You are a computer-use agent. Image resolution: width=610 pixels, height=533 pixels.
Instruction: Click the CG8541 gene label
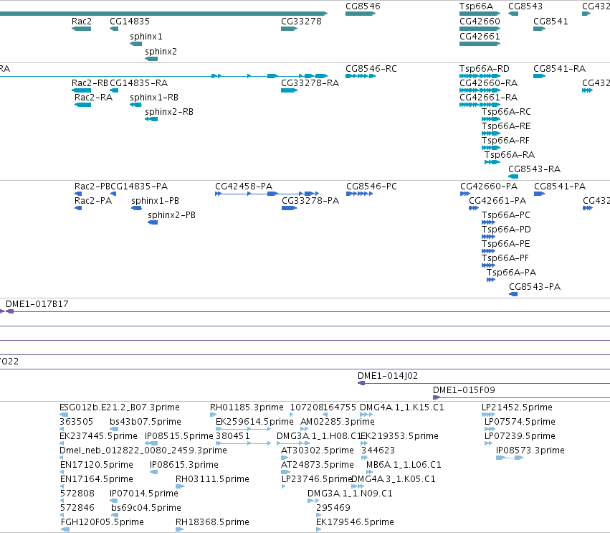coord(551,22)
